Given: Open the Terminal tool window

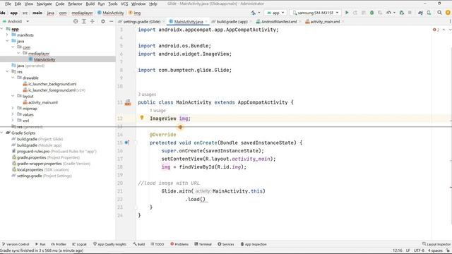Looking at the screenshot, I should 203,244.
